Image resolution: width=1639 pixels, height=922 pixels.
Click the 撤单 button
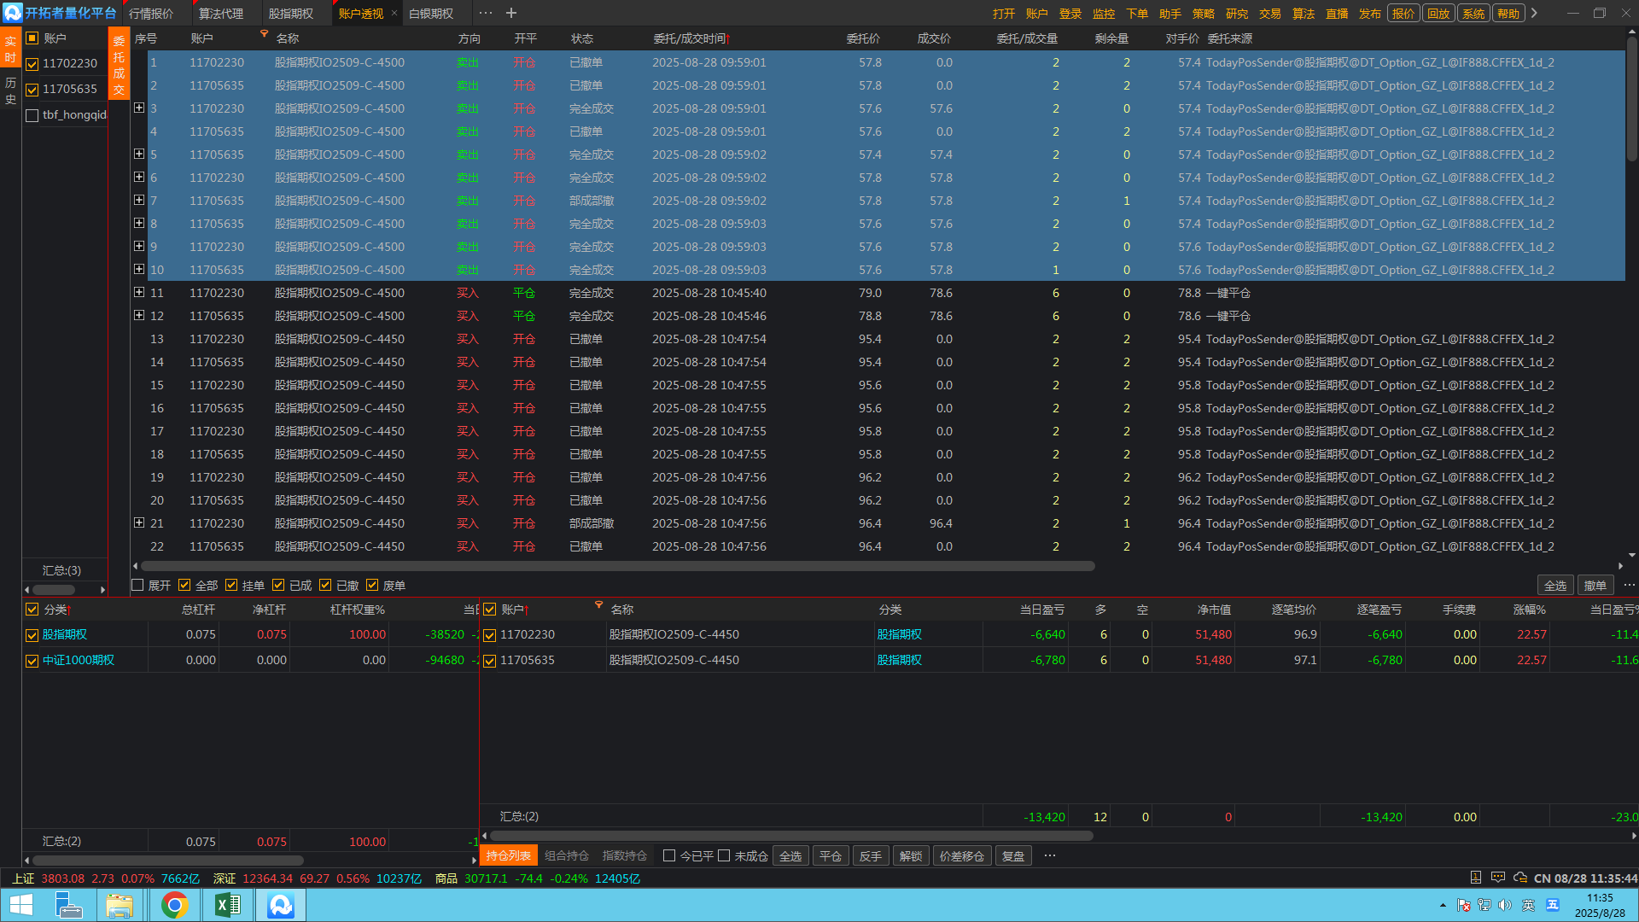coord(1595,586)
